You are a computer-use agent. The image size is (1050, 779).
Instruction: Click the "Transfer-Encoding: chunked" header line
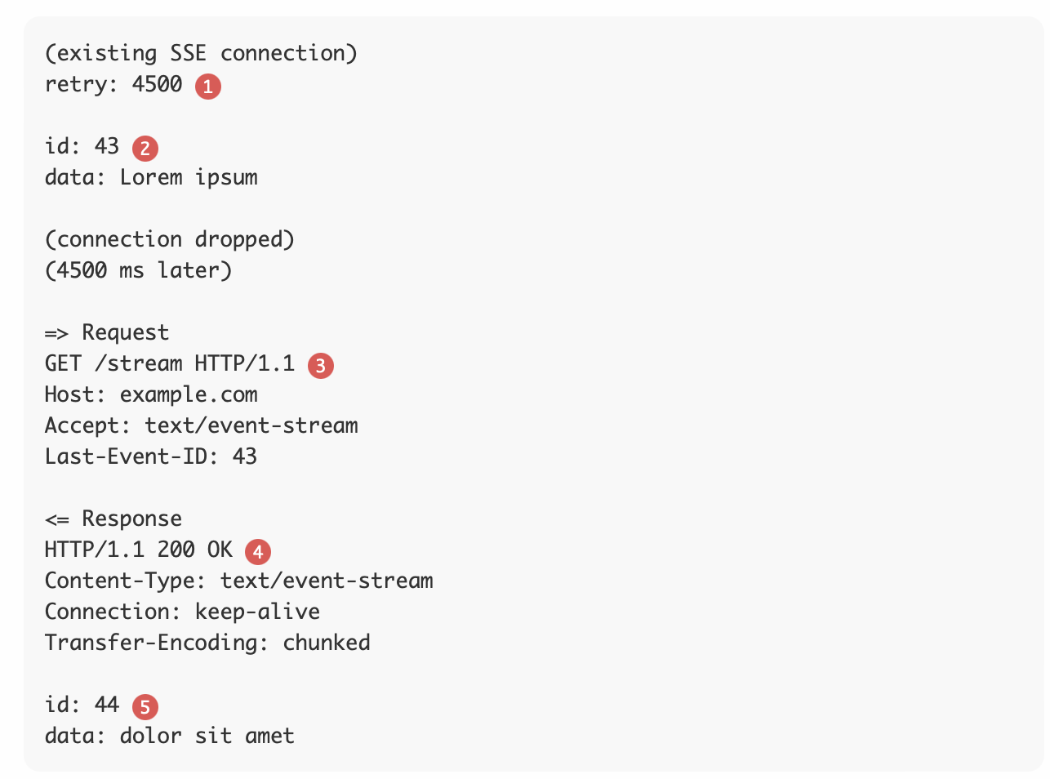pyautogui.click(x=207, y=643)
